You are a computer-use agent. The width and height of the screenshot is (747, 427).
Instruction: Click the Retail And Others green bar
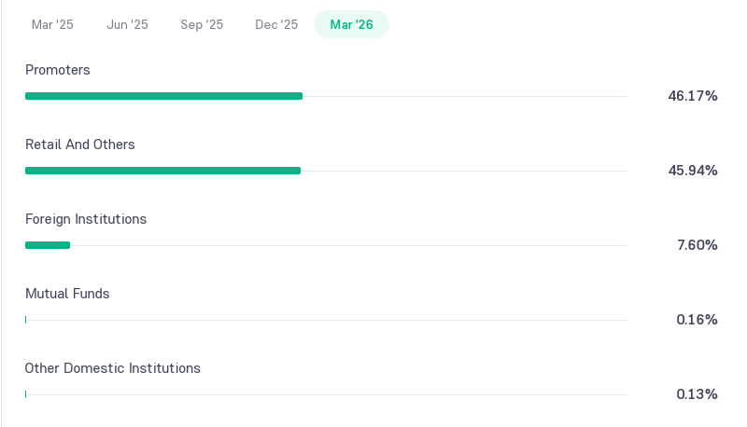pyautogui.click(x=162, y=171)
